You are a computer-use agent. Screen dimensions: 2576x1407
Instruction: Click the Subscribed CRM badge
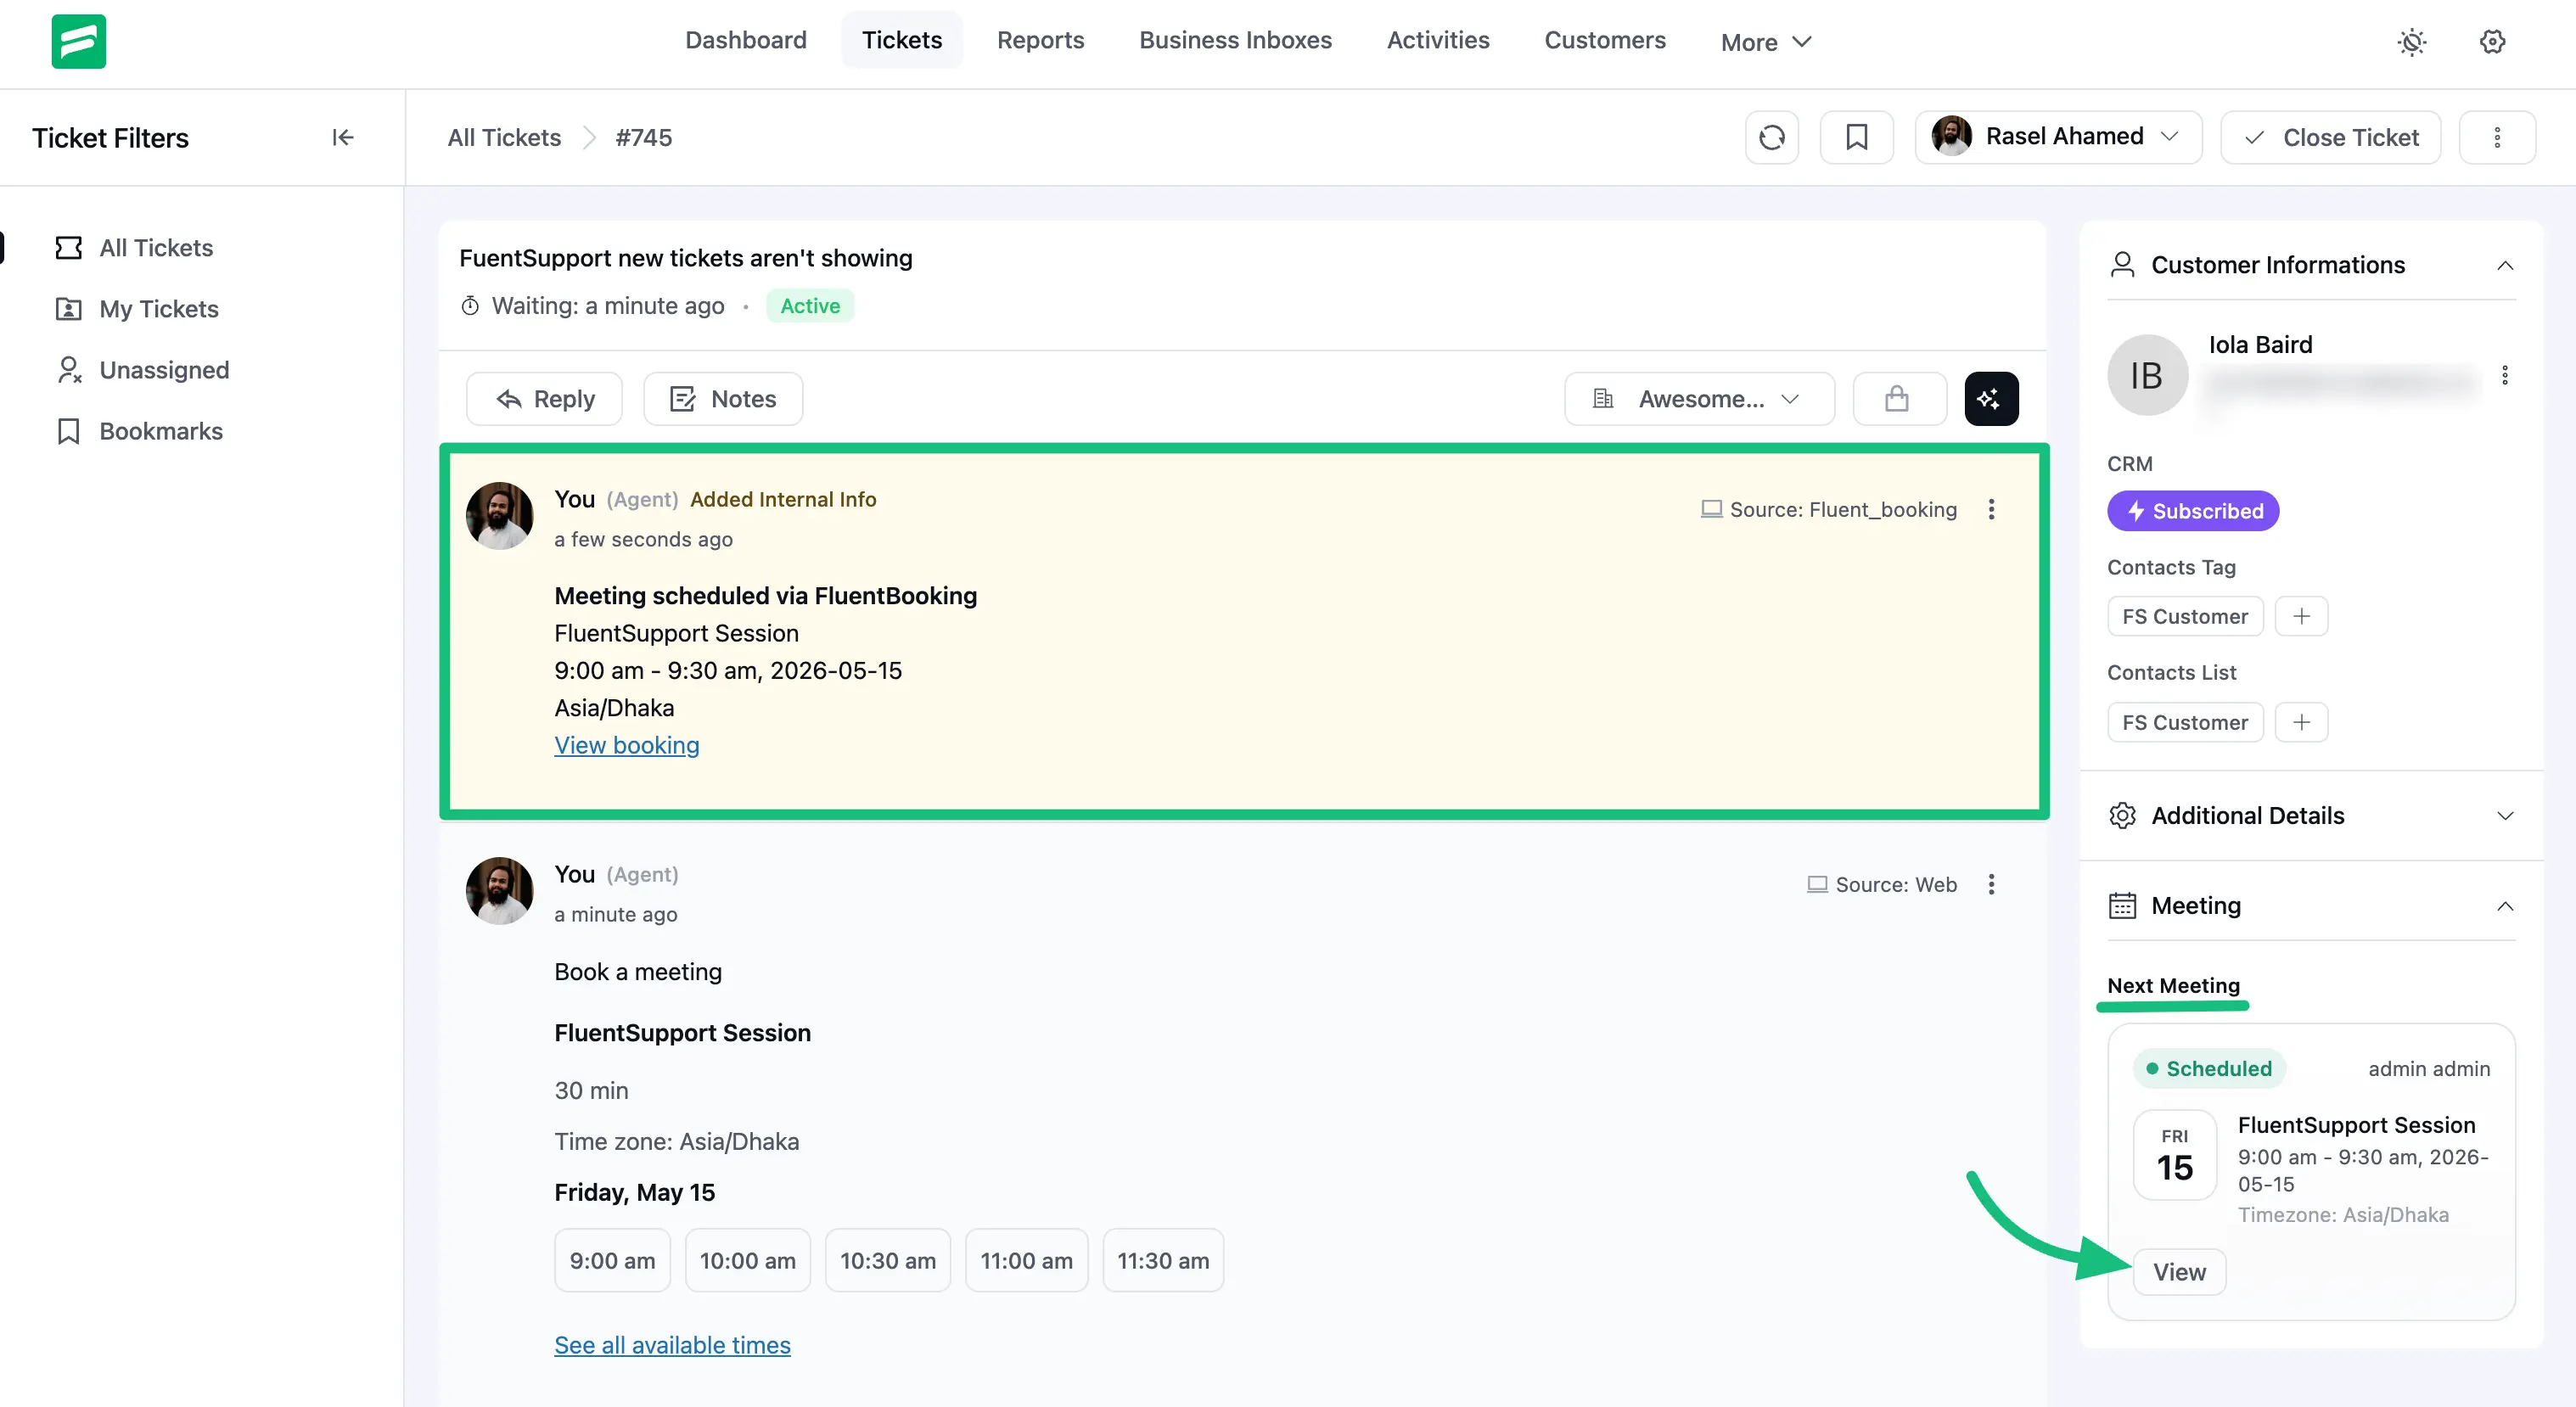point(2193,511)
